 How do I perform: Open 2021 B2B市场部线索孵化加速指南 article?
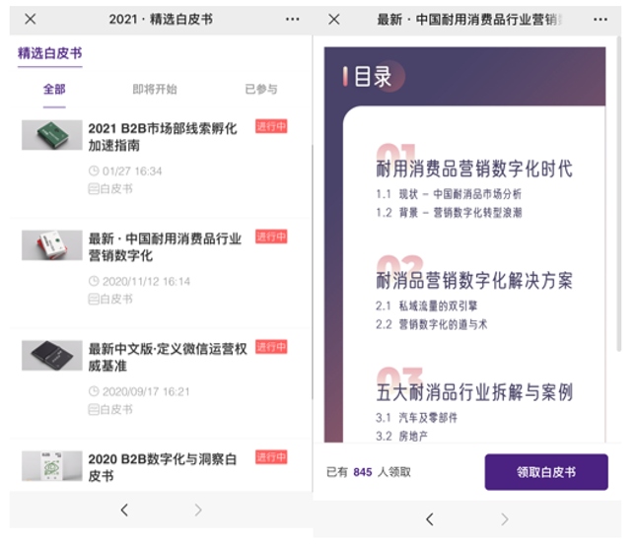click(163, 137)
